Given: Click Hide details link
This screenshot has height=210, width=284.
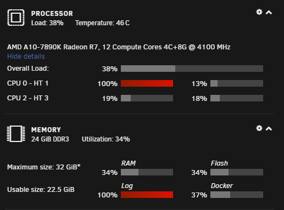Looking at the screenshot, I should click(x=26, y=56).
